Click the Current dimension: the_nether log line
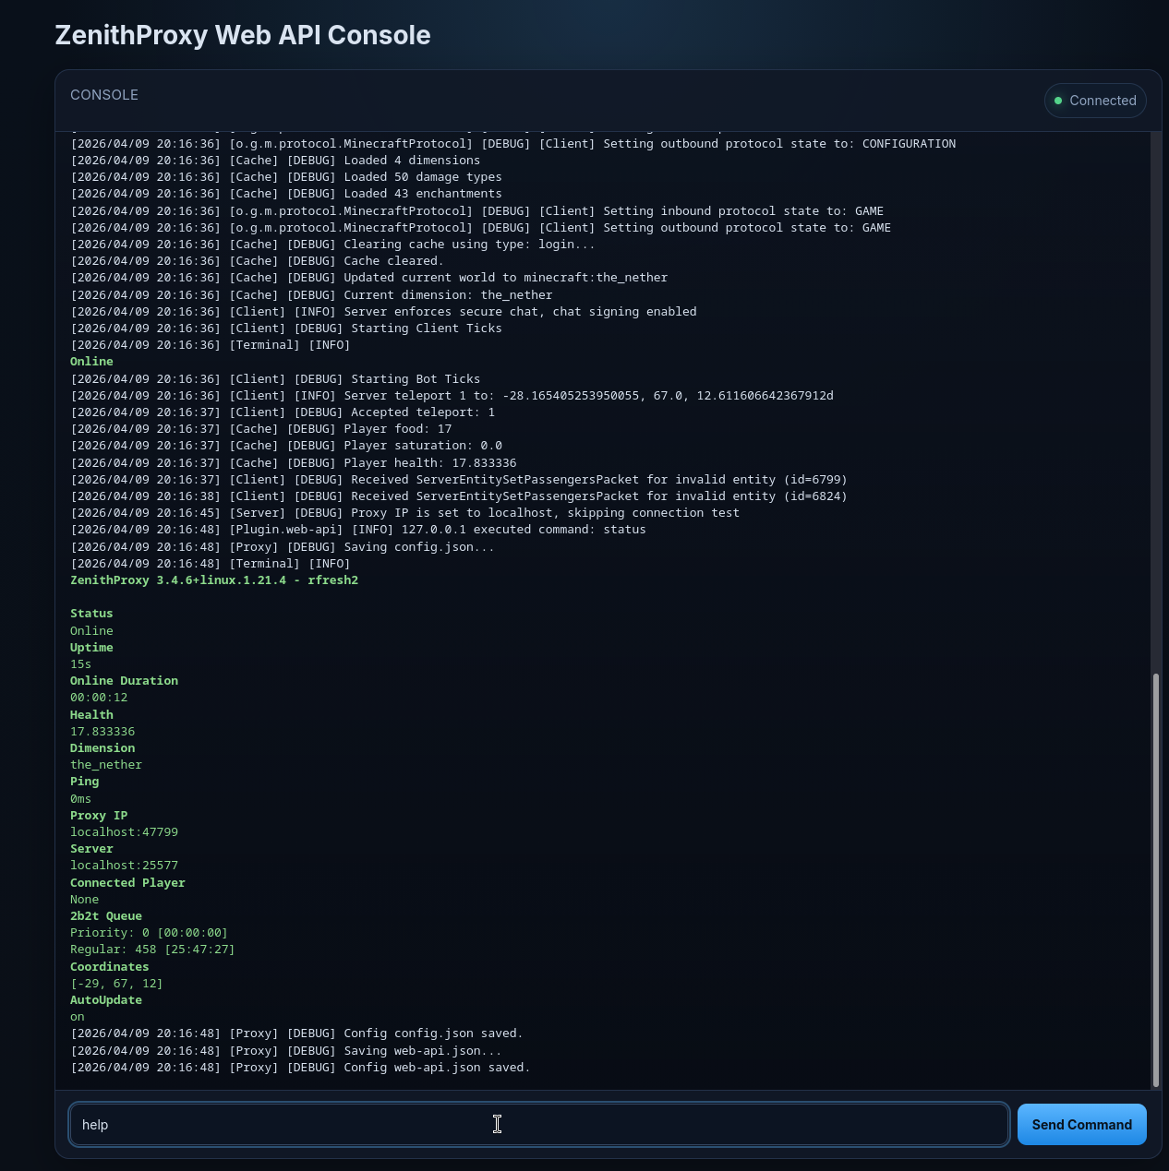 [x=311, y=295]
